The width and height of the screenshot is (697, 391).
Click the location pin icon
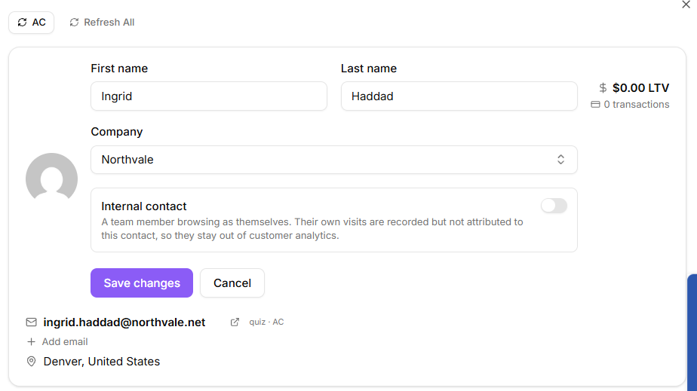tap(31, 362)
